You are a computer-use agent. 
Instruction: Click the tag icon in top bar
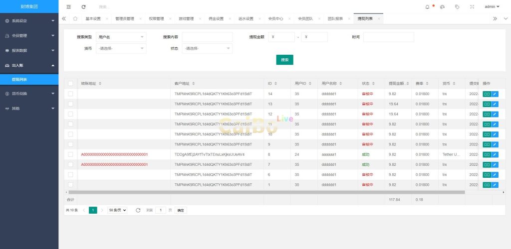click(457, 7)
